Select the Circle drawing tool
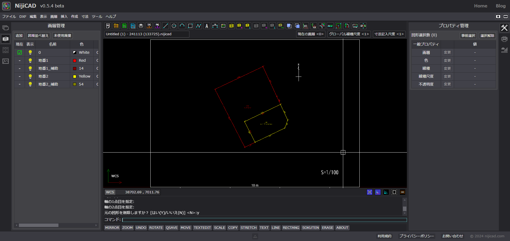 click(x=174, y=26)
